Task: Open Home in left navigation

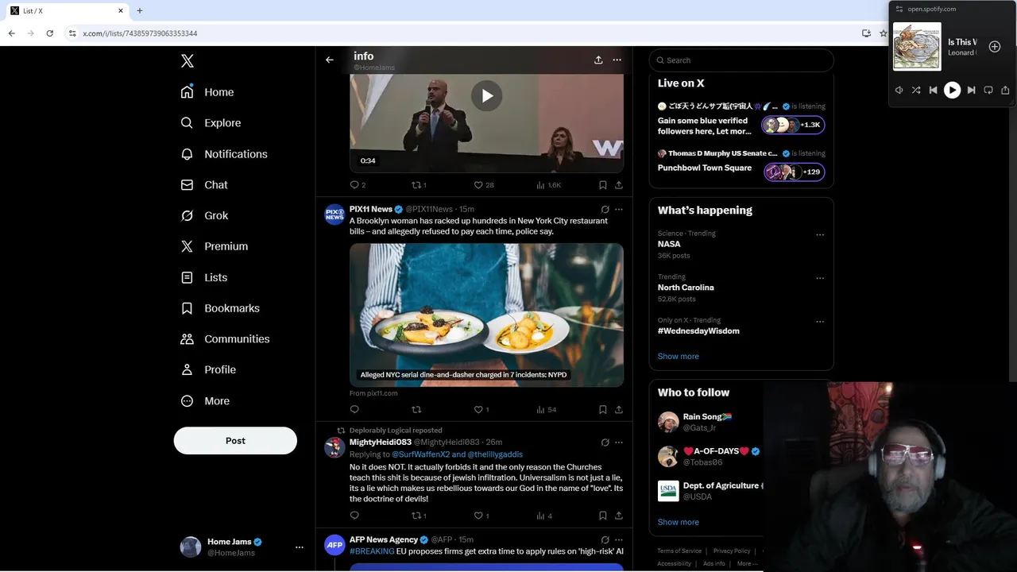Action: (x=207, y=92)
